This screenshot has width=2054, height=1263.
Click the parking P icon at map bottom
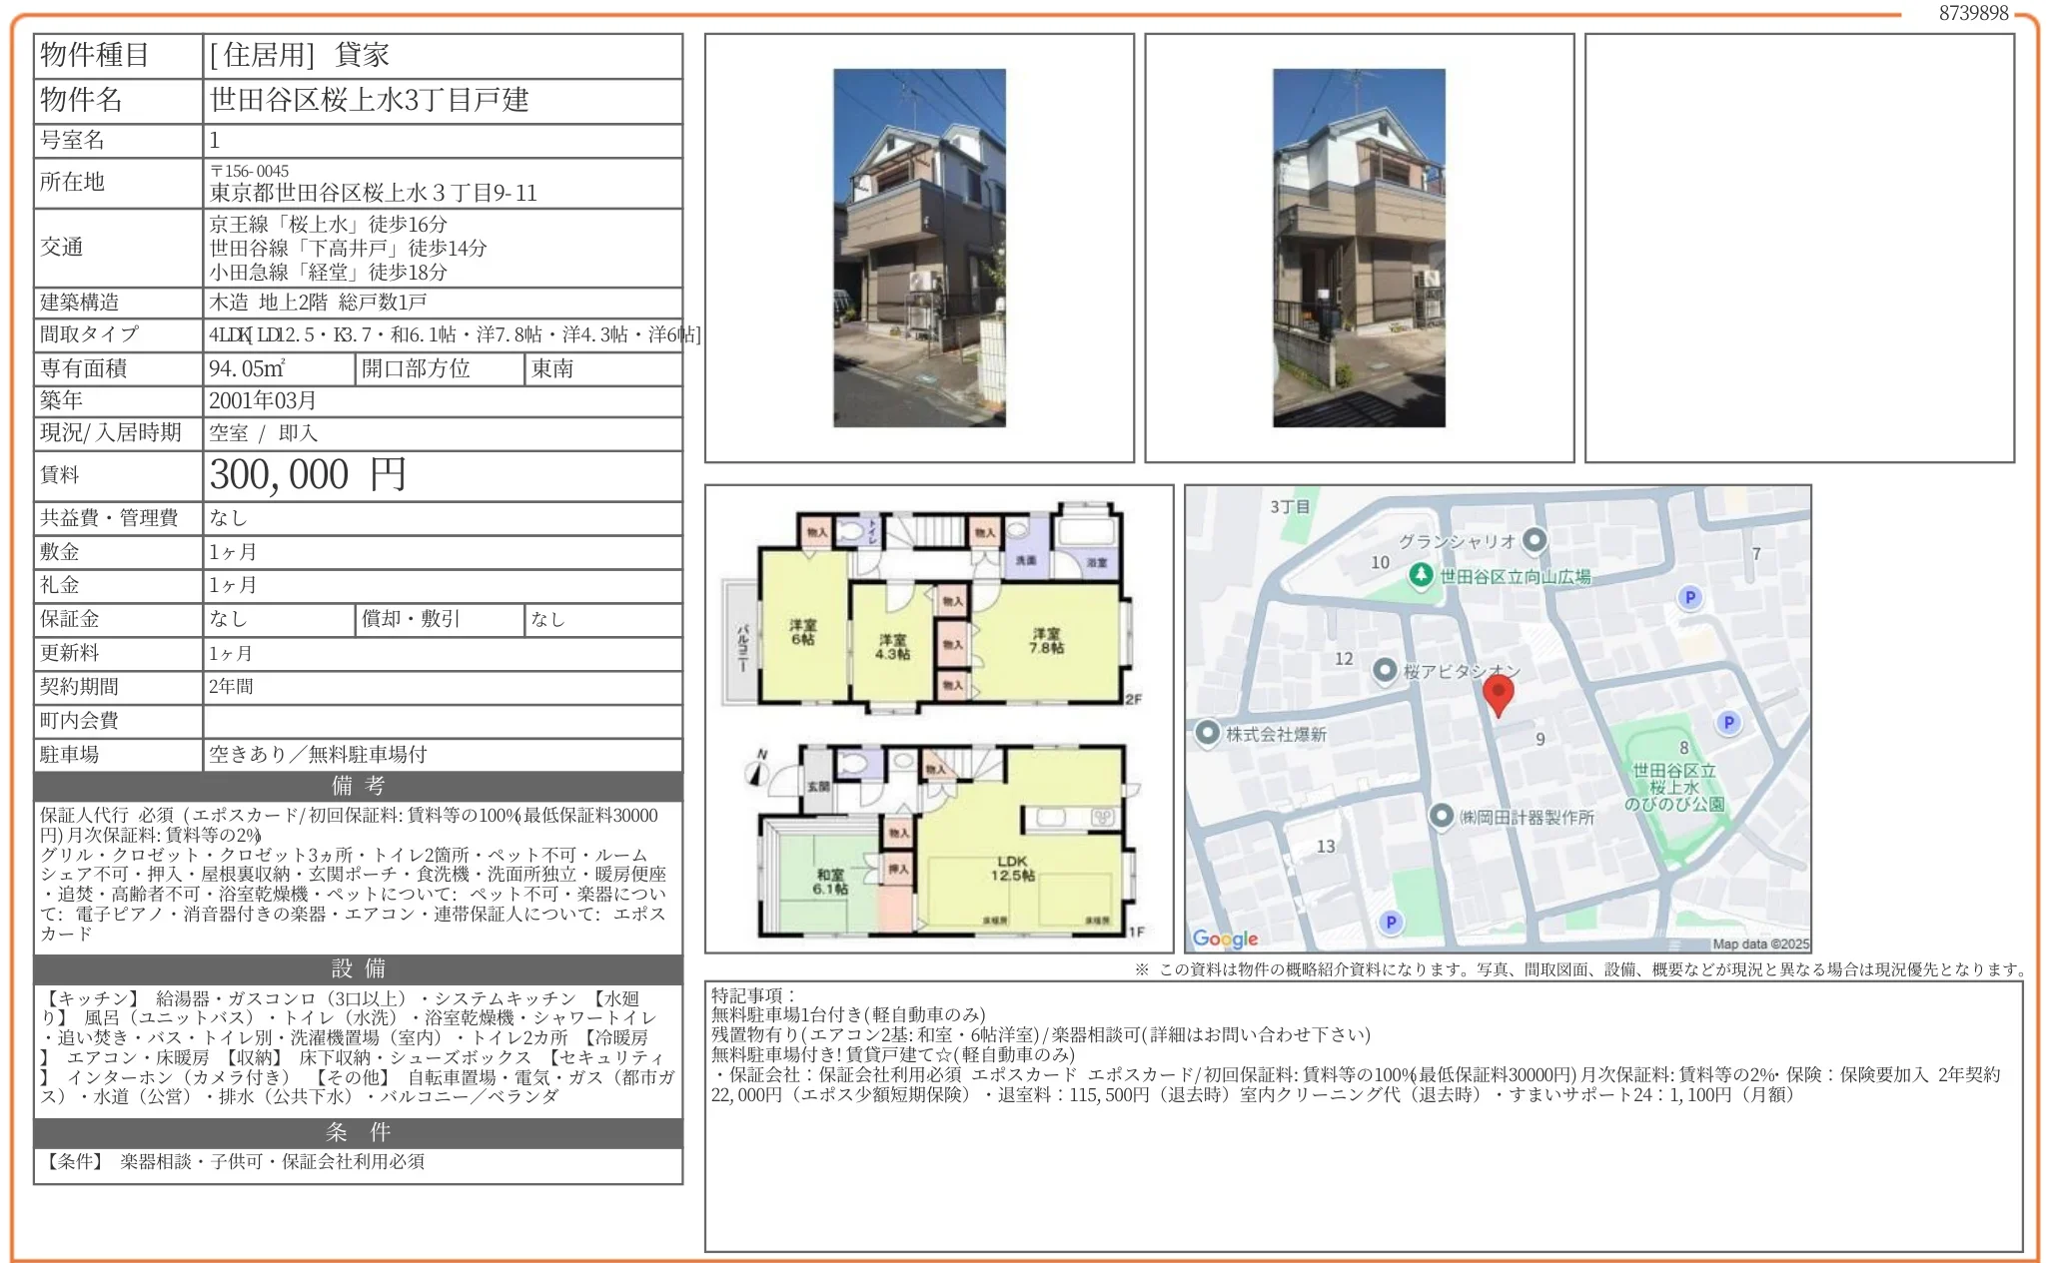pyautogui.click(x=1391, y=922)
